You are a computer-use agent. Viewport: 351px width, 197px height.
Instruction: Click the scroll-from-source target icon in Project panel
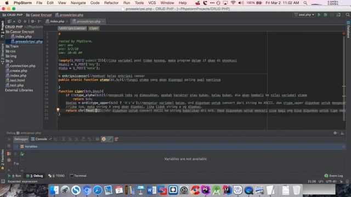click(19, 21)
